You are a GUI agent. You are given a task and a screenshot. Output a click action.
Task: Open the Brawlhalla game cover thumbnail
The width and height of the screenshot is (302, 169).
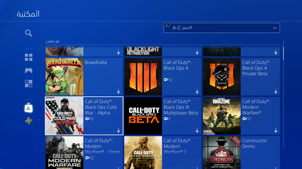tap(64, 77)
